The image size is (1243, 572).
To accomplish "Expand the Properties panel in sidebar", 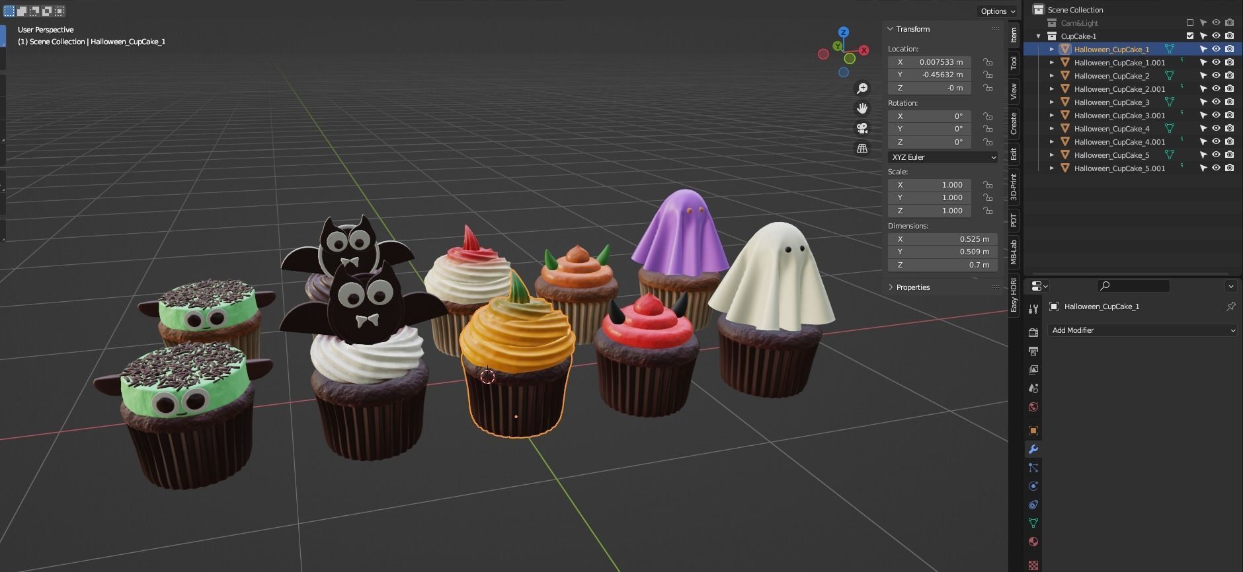I will coord(891,287).
